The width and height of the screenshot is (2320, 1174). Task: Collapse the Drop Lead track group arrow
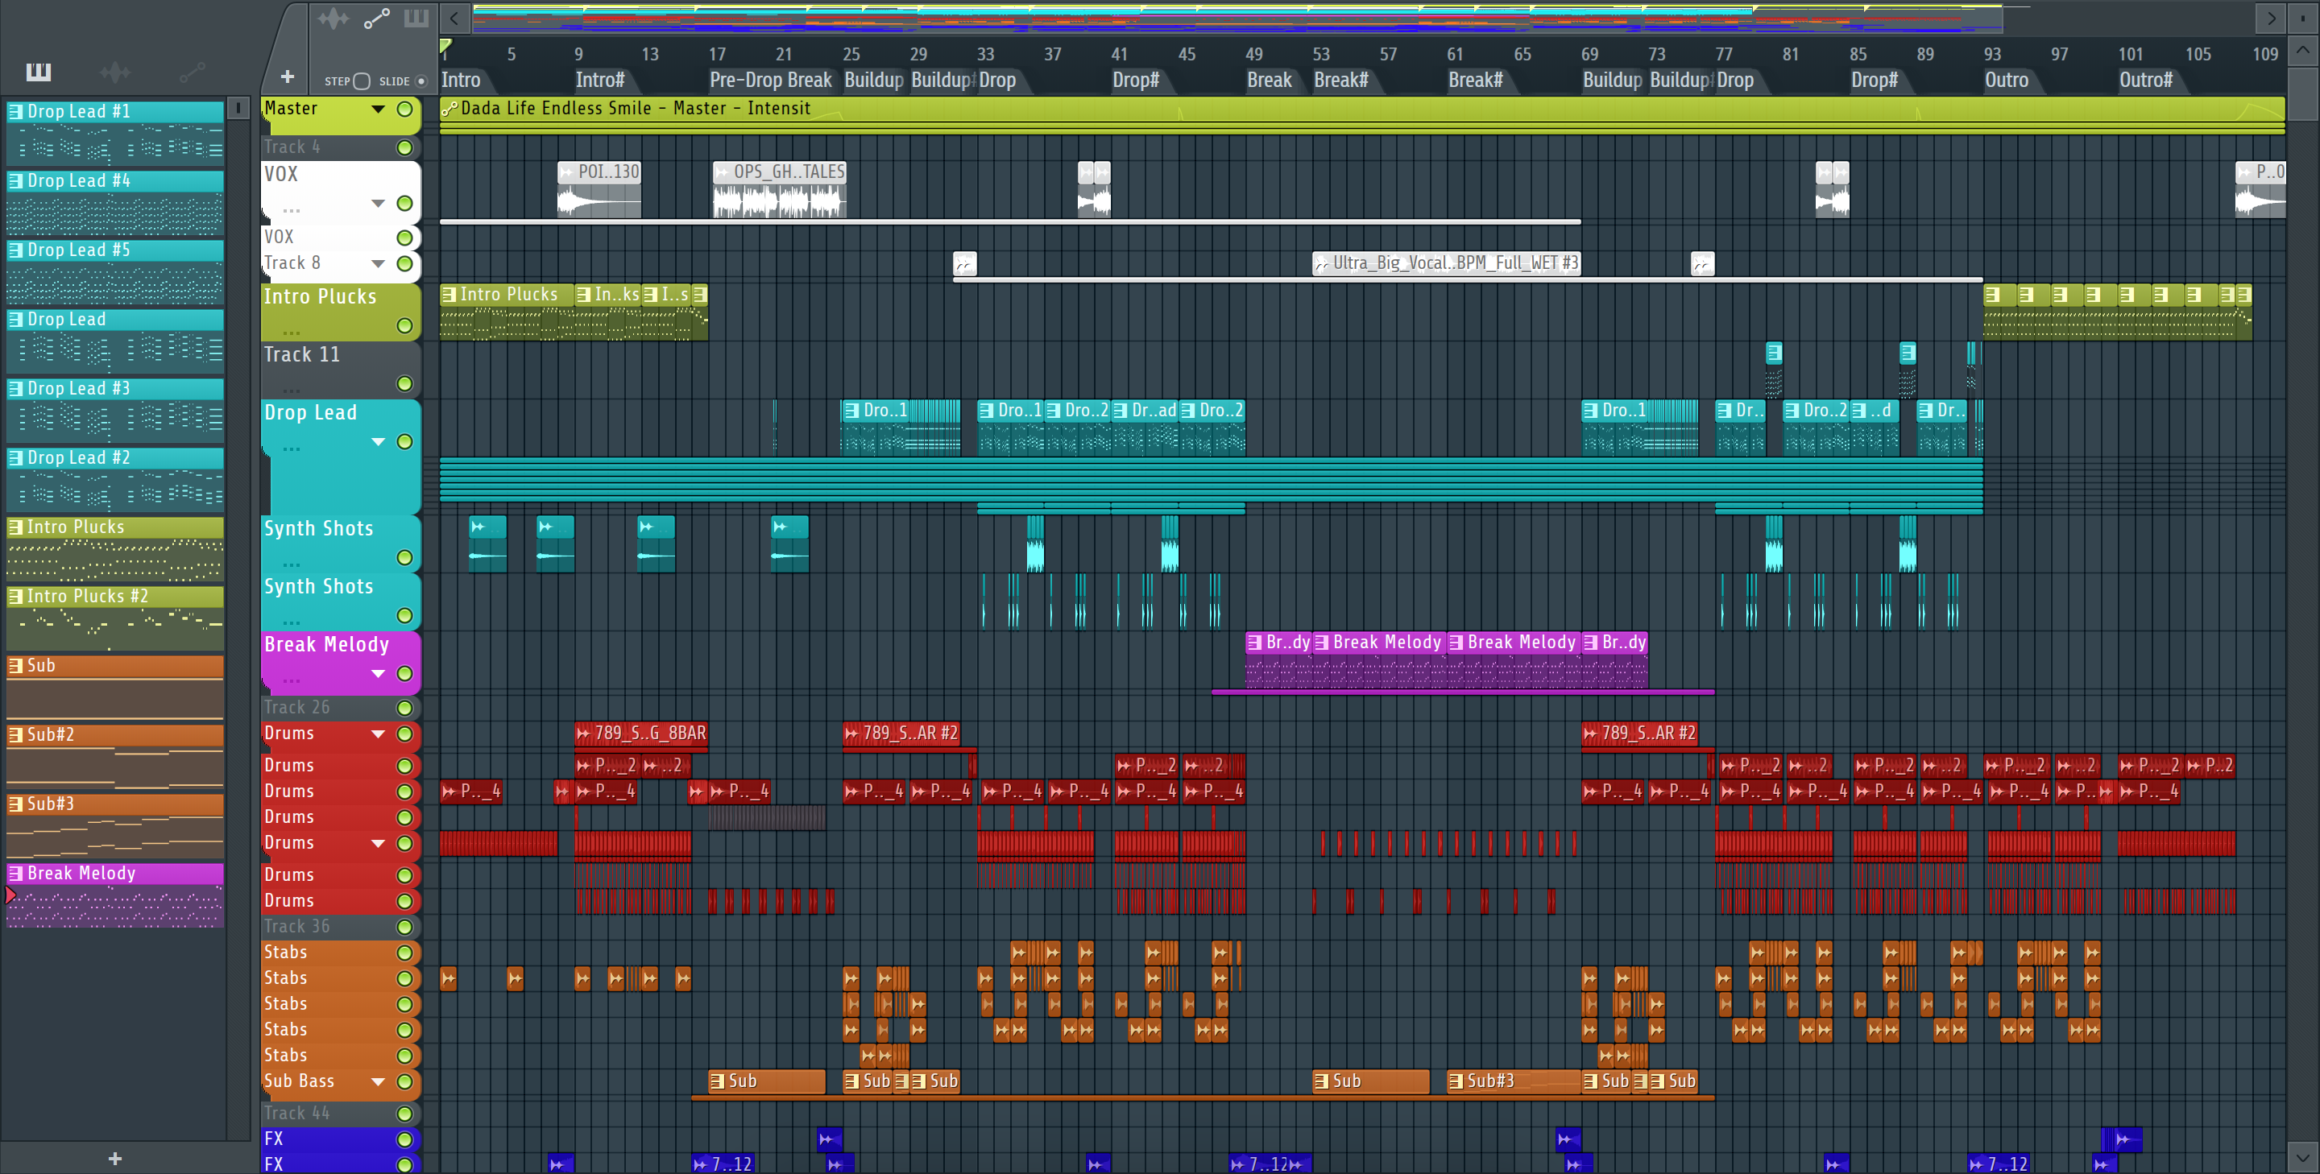tap(379, 442)
